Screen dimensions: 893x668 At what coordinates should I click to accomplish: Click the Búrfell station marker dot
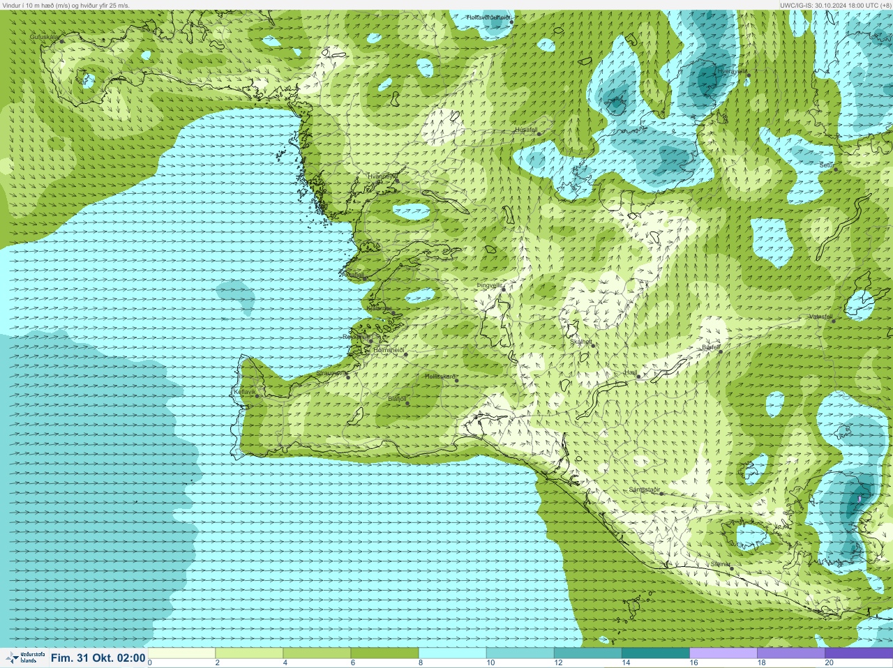point(721,351)
